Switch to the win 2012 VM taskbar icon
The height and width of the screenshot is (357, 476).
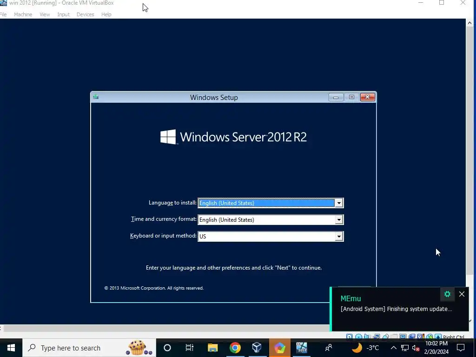click(x=302, y=348)
